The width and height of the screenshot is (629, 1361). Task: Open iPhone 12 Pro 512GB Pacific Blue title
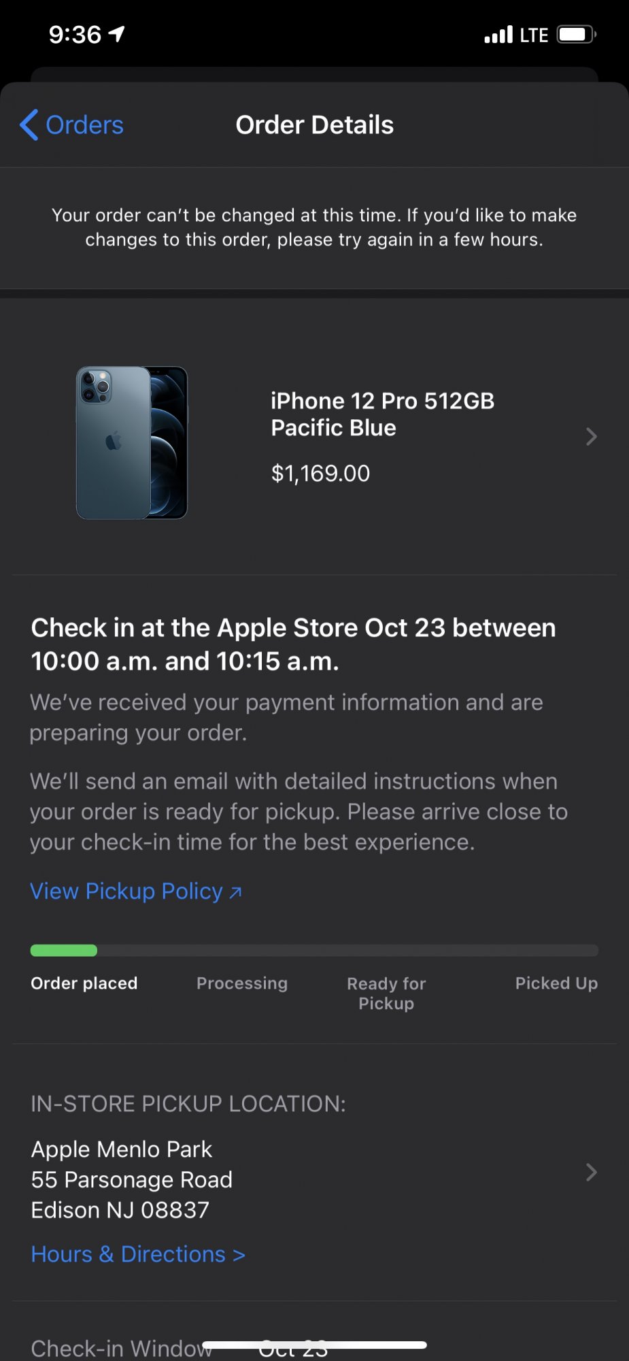coord(382,414)
